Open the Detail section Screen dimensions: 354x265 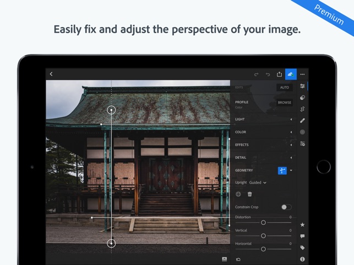coord(262,157)
